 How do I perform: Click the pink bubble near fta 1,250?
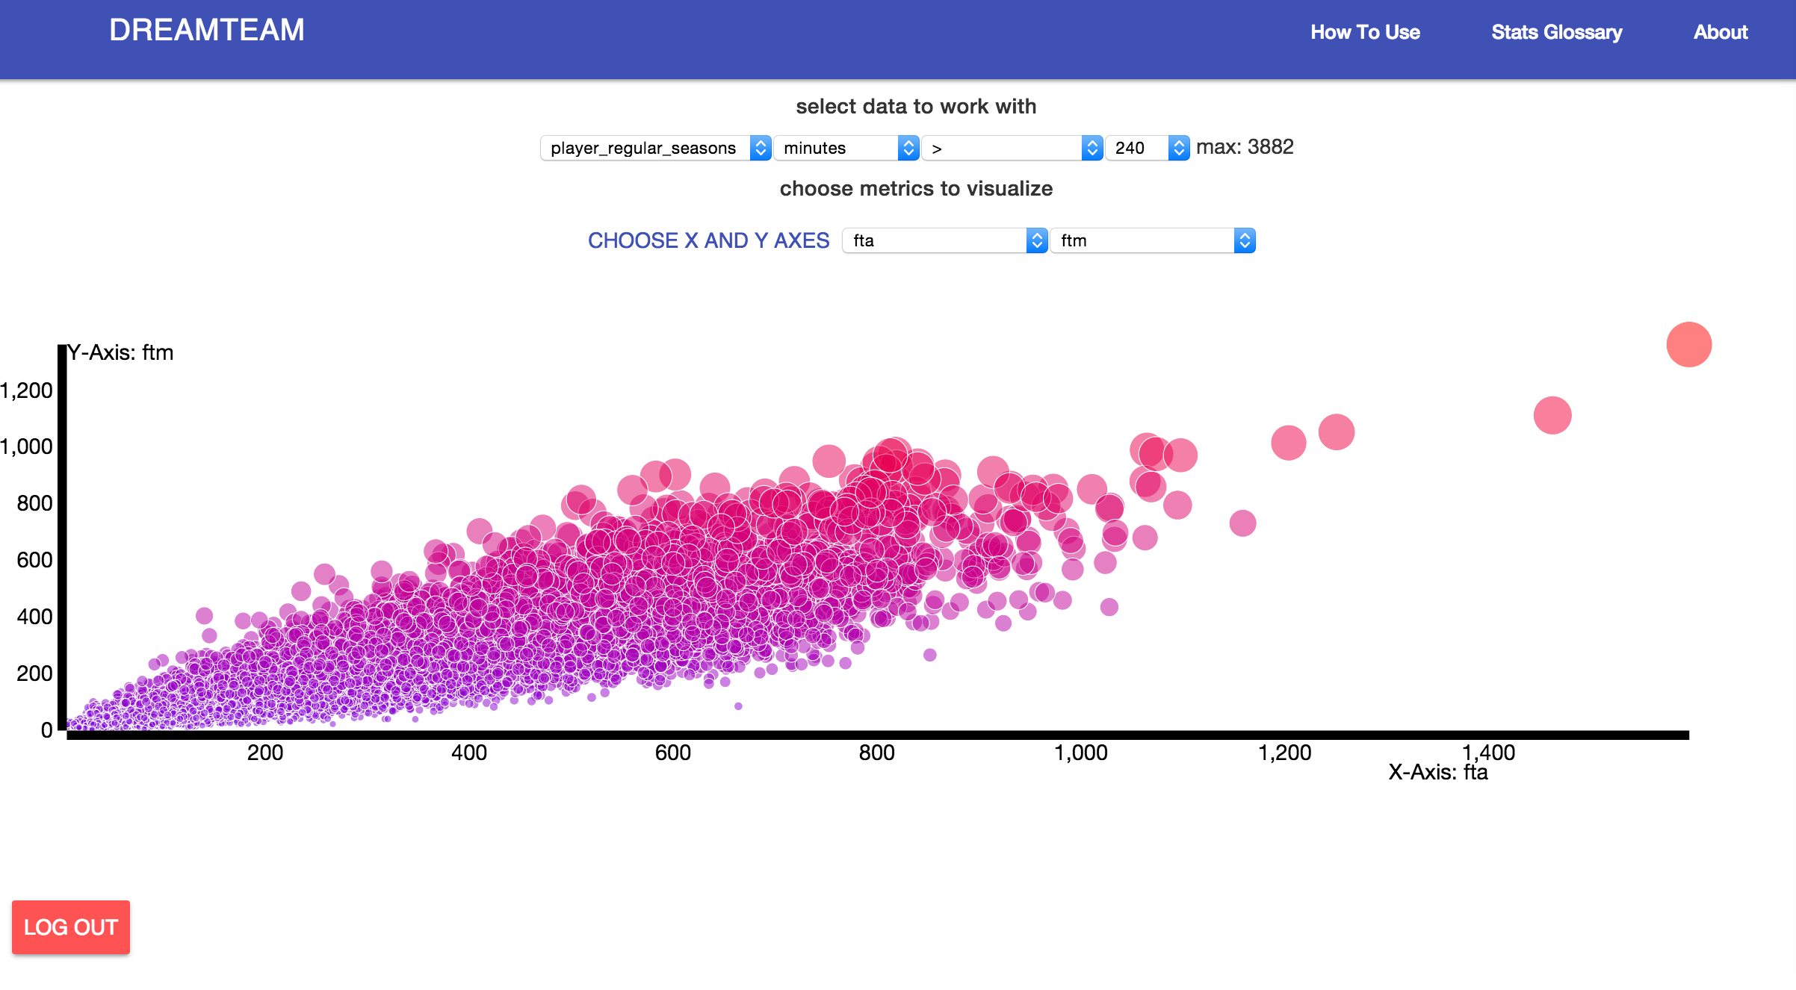[x=1336, y=432]
